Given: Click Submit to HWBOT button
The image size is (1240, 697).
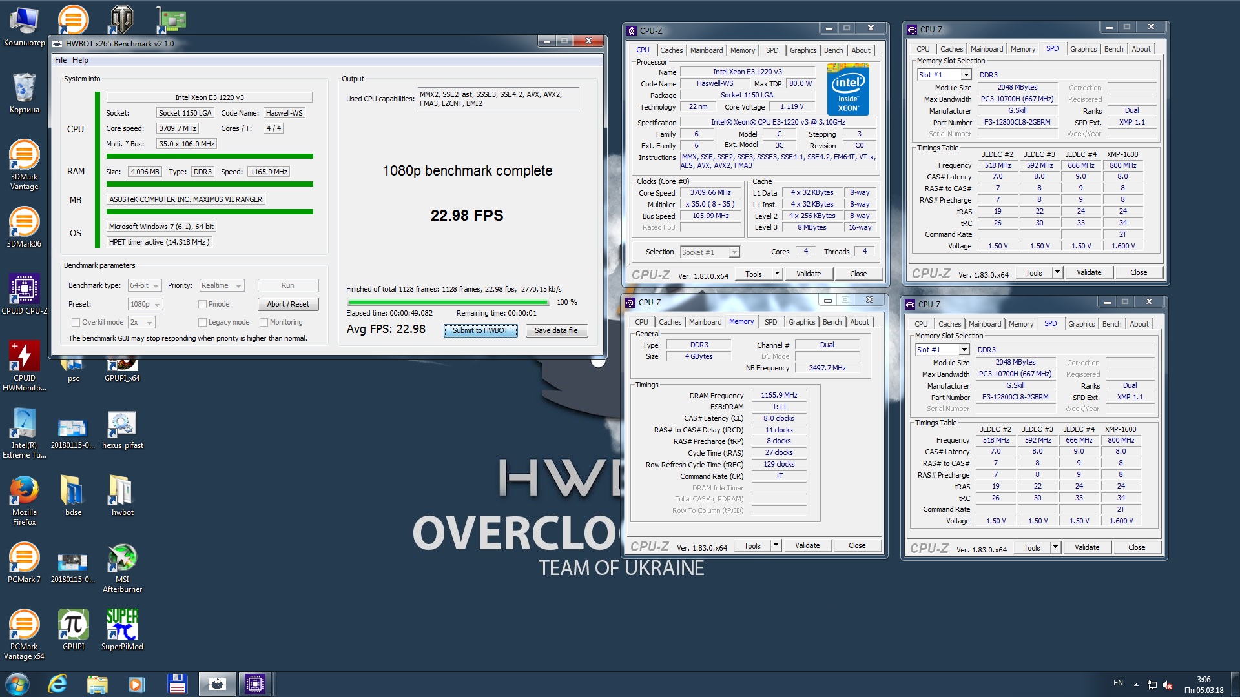Looking at the screenshot, I should pos(480,331).
